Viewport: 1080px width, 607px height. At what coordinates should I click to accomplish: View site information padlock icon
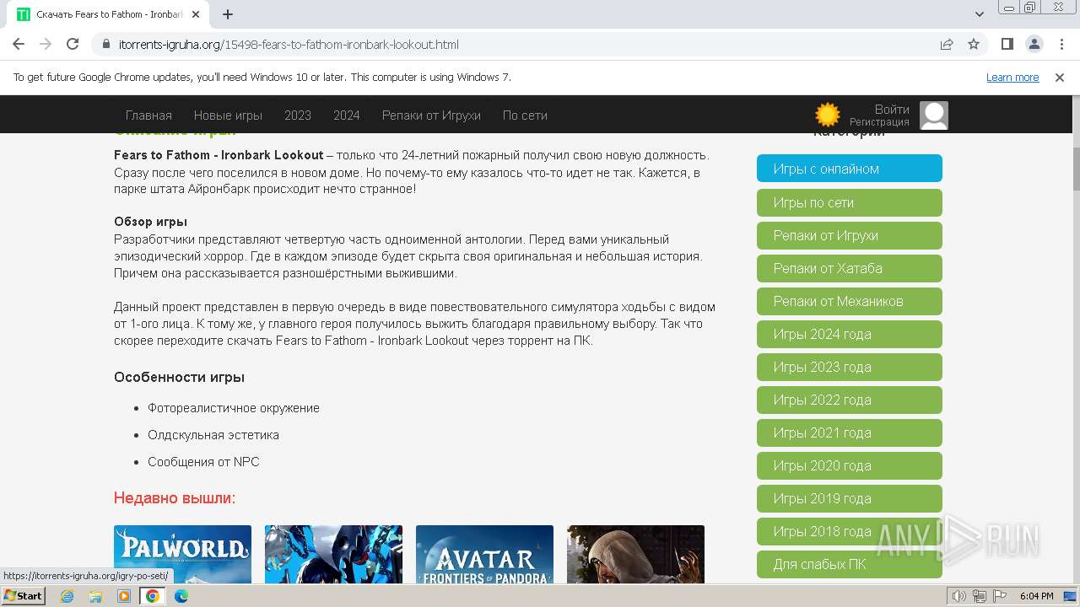105,44
